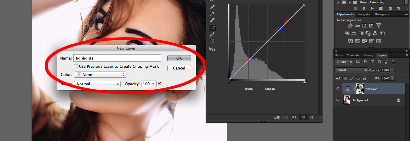Click clip to layer icon in Properties
The image size is (410, 141).
coord(277,117)
